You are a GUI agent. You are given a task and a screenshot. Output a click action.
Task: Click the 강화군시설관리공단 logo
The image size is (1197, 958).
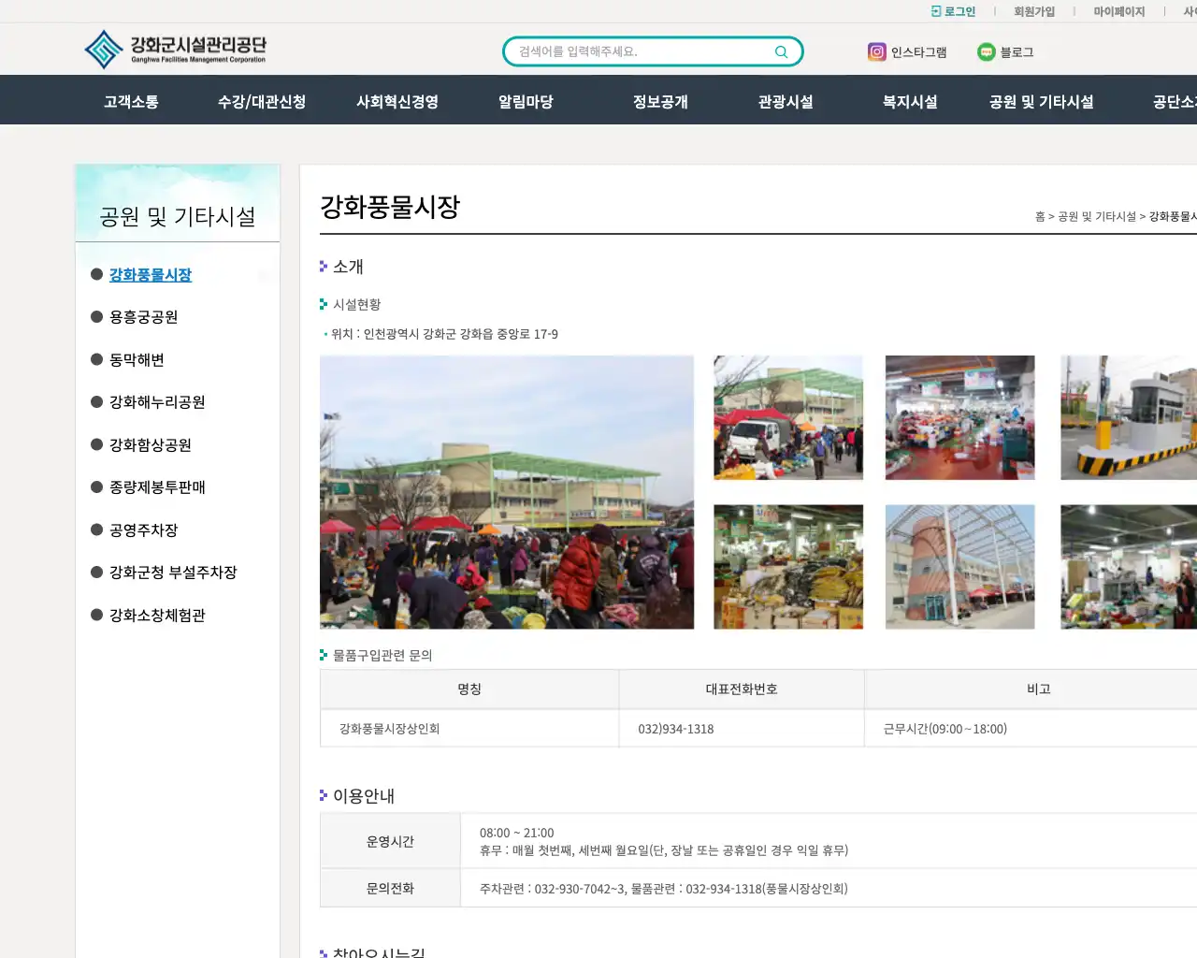click(x=176, y=49)
